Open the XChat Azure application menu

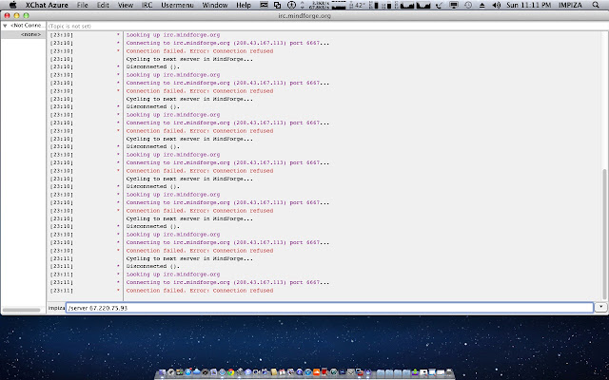tap(47, 5)
